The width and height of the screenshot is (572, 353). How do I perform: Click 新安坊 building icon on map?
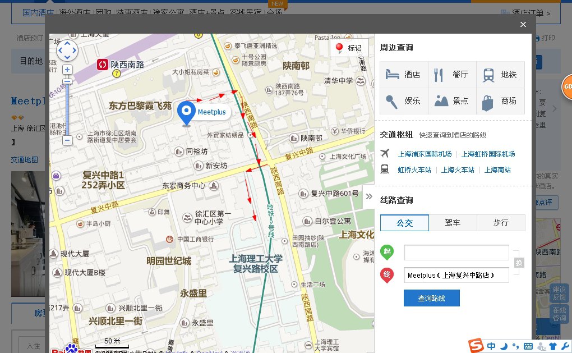coord(198,166)
